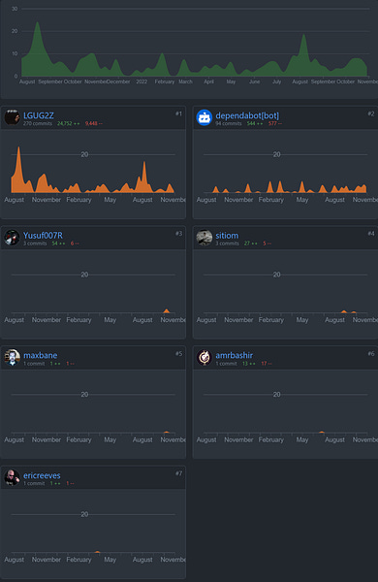Image resolution: width=378 pixels, height=582 pixels.
Task: Open LGUG2Z avatar image
Action: pyautogui.click(x=12, y=117)
